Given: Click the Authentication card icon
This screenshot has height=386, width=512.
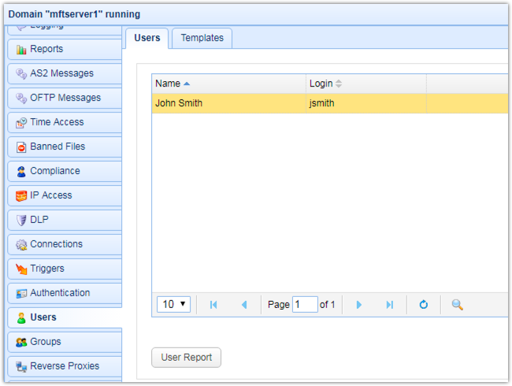Looking at the screenshot, I should 21,293.
